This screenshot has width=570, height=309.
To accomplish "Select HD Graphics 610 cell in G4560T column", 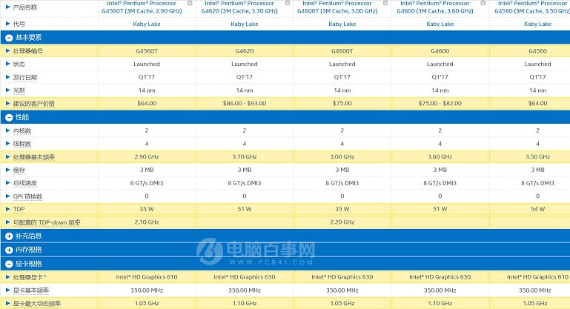I will [147, 277].
